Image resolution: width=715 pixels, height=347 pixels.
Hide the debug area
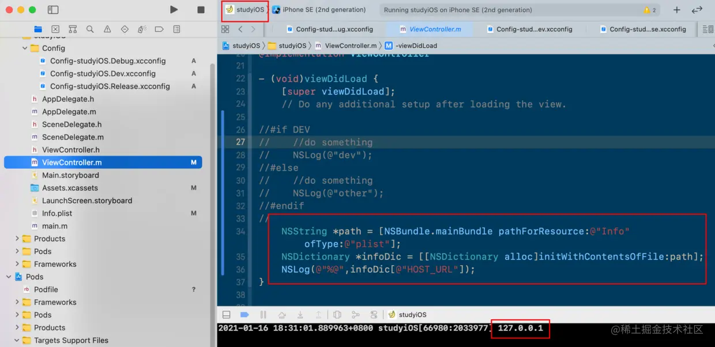tap(227, 315)
